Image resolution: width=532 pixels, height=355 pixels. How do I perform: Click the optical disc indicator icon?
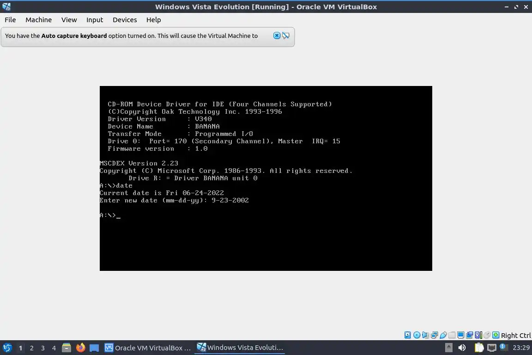tap(417, 335)
